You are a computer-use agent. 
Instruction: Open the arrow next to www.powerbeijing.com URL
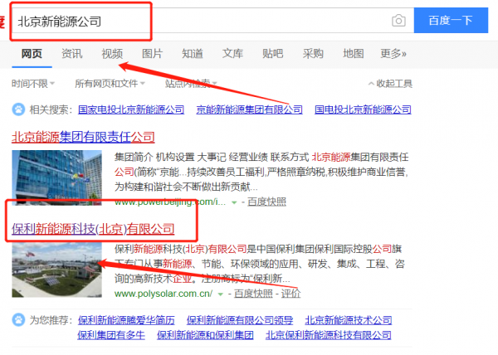pos(234,202)
